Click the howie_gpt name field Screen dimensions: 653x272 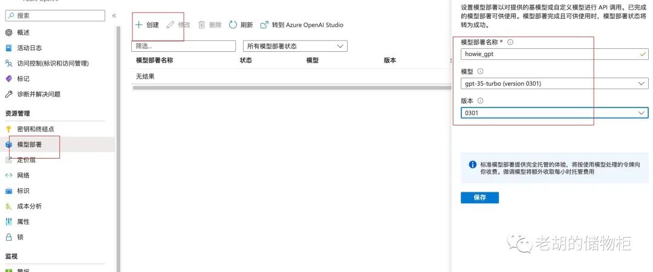(554, 54)
